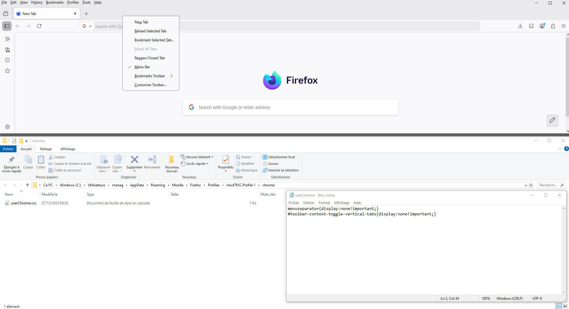
Task: Go forward with Firefox forward arrow
Action: pos(28,26)
